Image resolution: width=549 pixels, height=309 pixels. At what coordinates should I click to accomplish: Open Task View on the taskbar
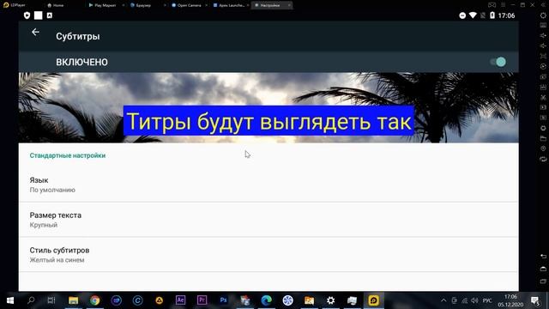click(51, 300)
